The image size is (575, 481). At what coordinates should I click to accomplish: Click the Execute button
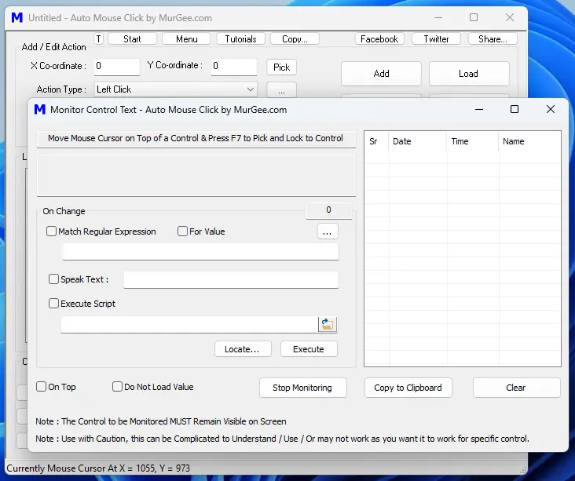pyautogui.click(x=309, y=349)
